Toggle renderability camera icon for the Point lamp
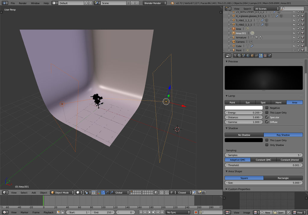The image size is (308, 215). click(x=303, y=50)
